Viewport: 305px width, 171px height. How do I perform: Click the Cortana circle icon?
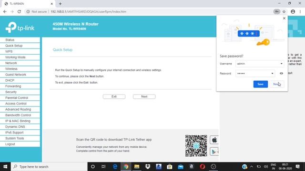(x=93, y=167)
